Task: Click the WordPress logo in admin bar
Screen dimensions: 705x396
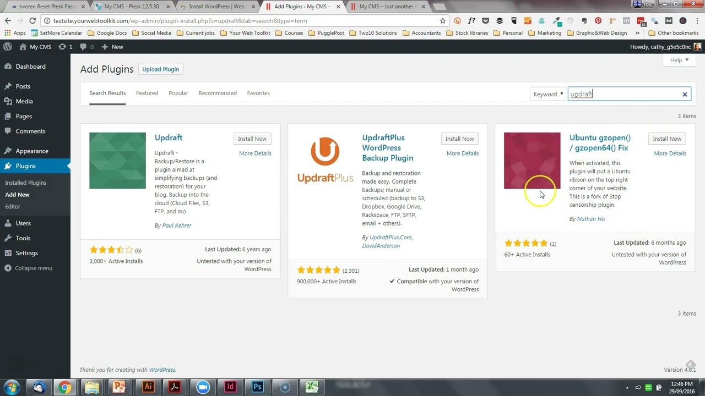Action: tap(8, 47)
